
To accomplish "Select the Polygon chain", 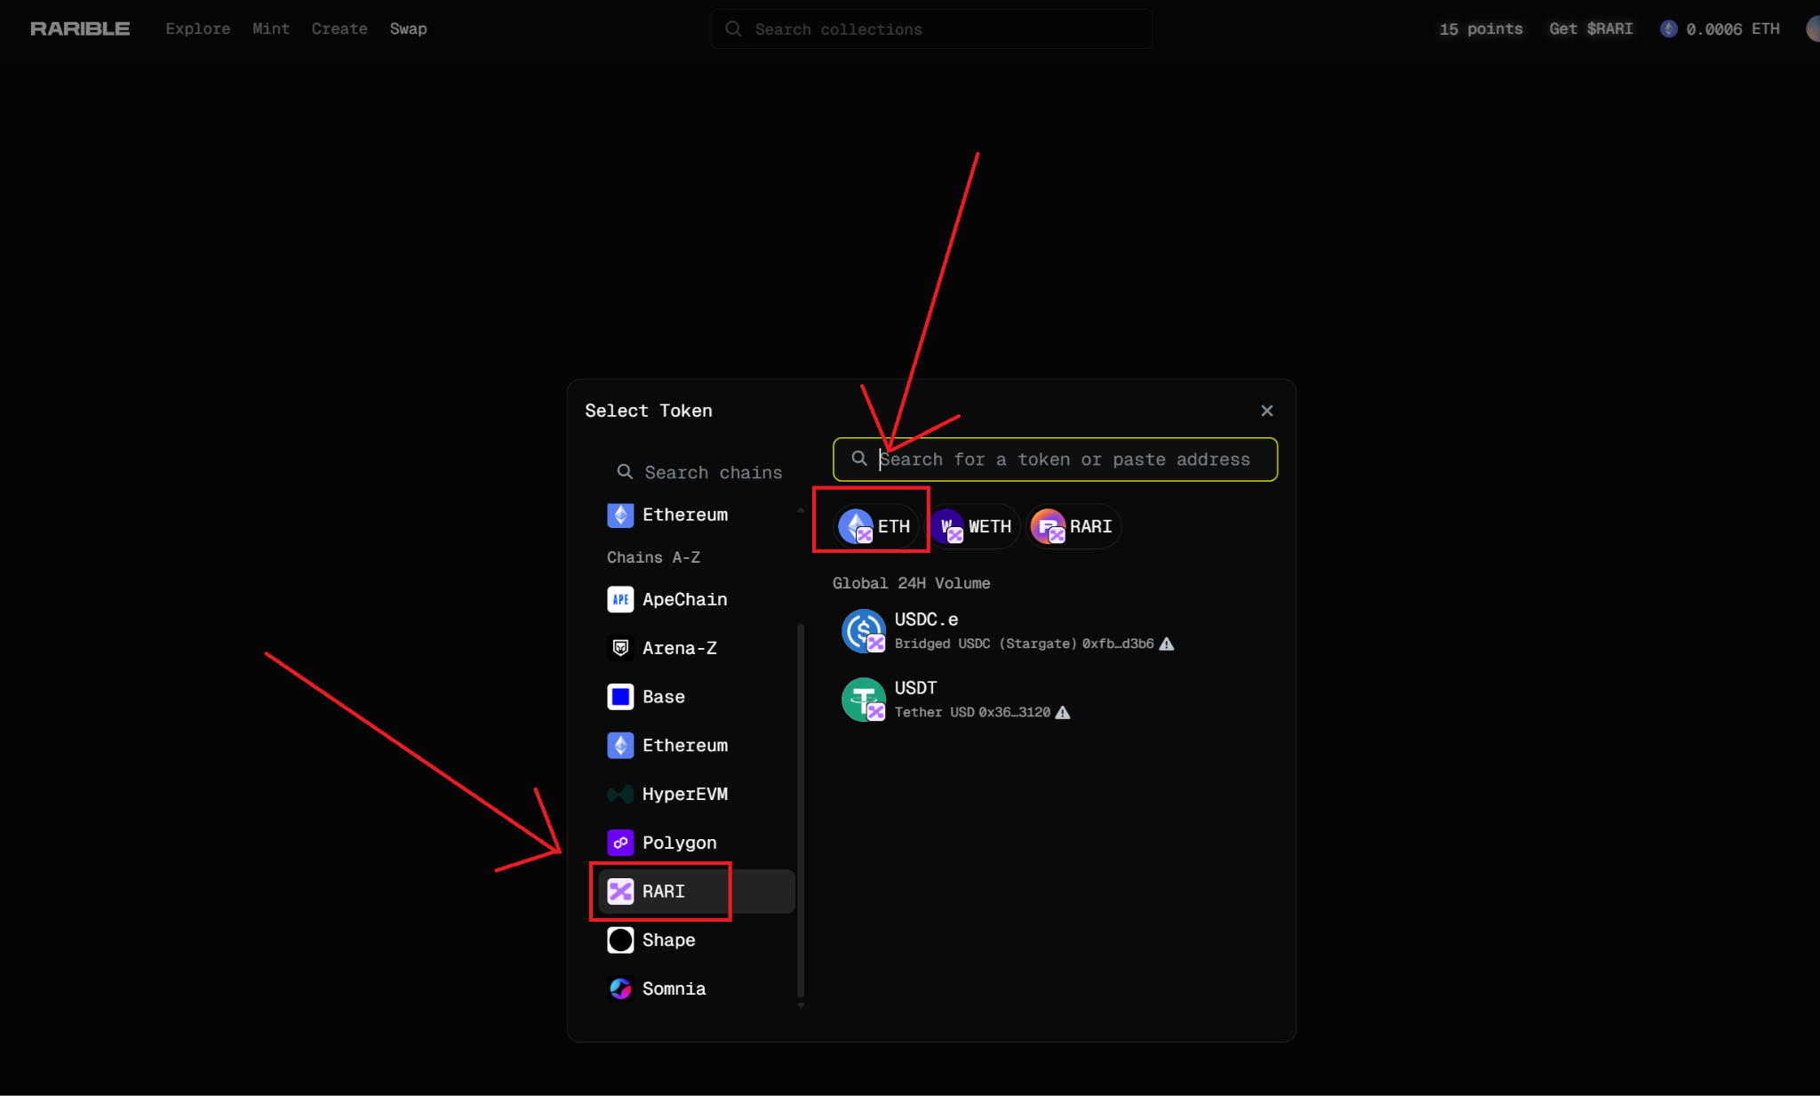I will [x=679, y=843].
